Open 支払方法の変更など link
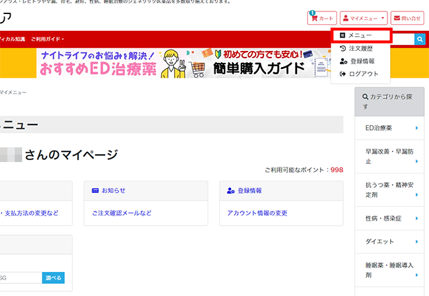Image resolution: width=429 pixels, height=296 pixels. pos(32,213)
